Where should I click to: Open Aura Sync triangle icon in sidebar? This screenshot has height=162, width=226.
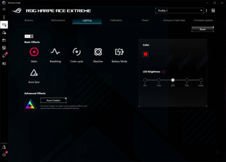coord(4,33)
